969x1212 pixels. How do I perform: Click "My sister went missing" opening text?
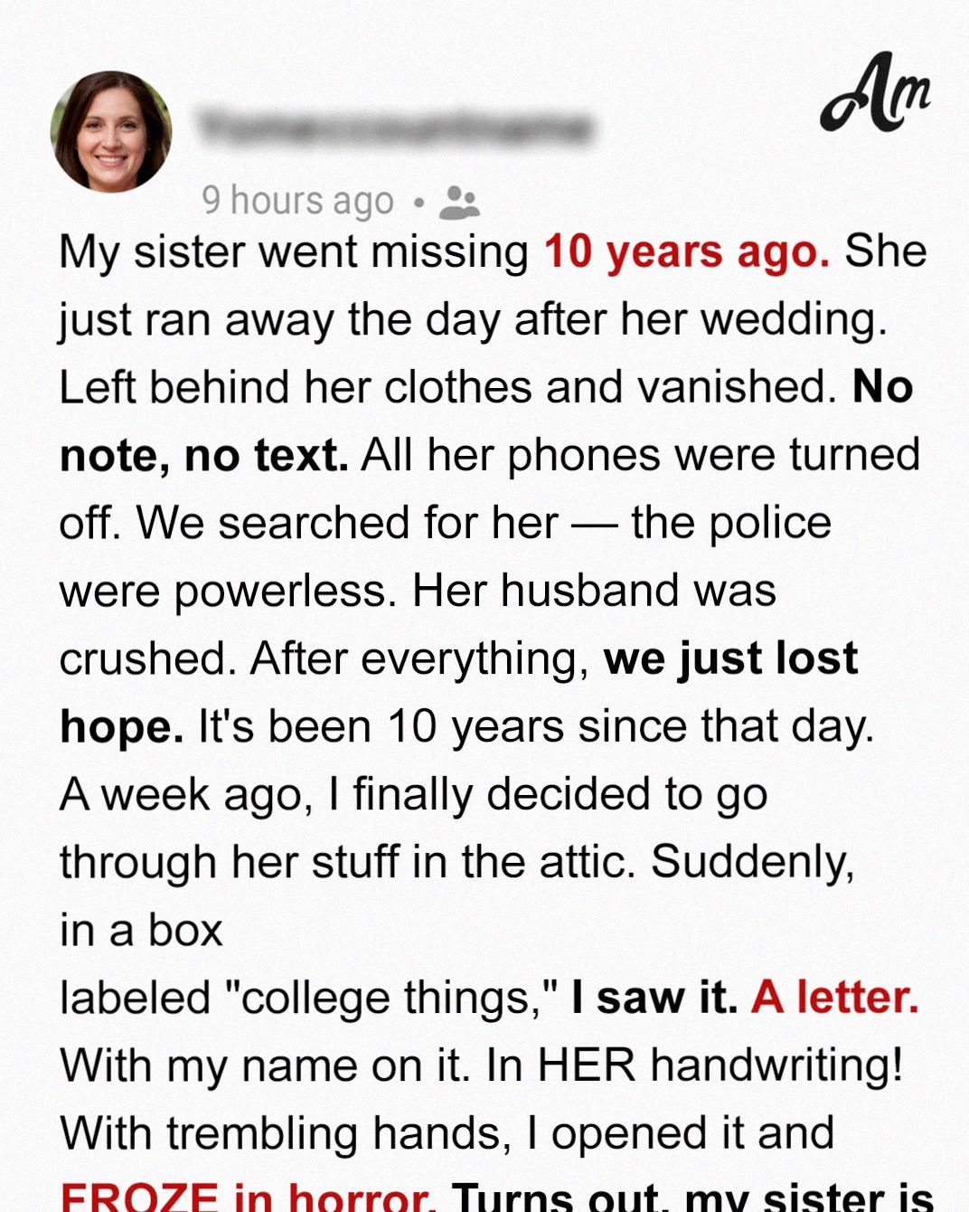click(294, 254)
